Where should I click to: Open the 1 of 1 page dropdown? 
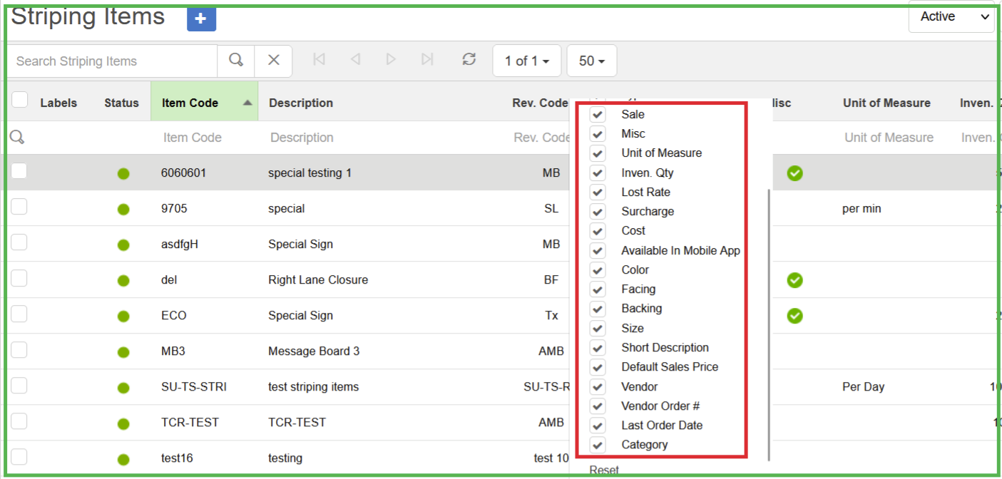(x=526, y=61)
